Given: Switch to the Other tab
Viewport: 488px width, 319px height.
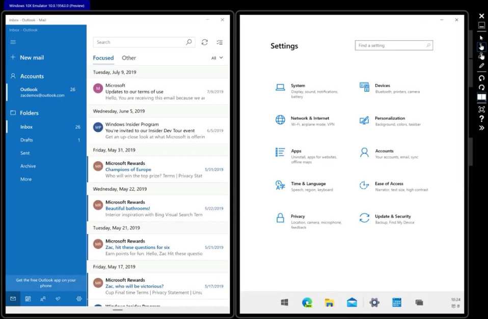Looking at the screenshot, I should (x=129, y=58).
